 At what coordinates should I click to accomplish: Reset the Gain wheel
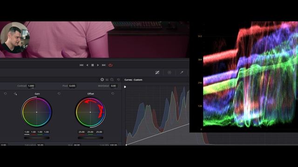click(x=59, y=94)
